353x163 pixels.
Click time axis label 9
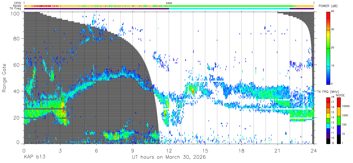(x=133, y=150)
